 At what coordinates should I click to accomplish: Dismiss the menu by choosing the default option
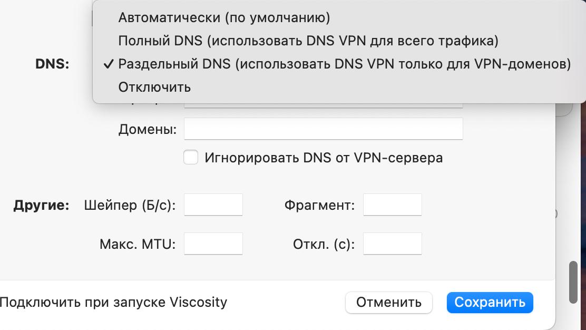[x=223, y=17]
